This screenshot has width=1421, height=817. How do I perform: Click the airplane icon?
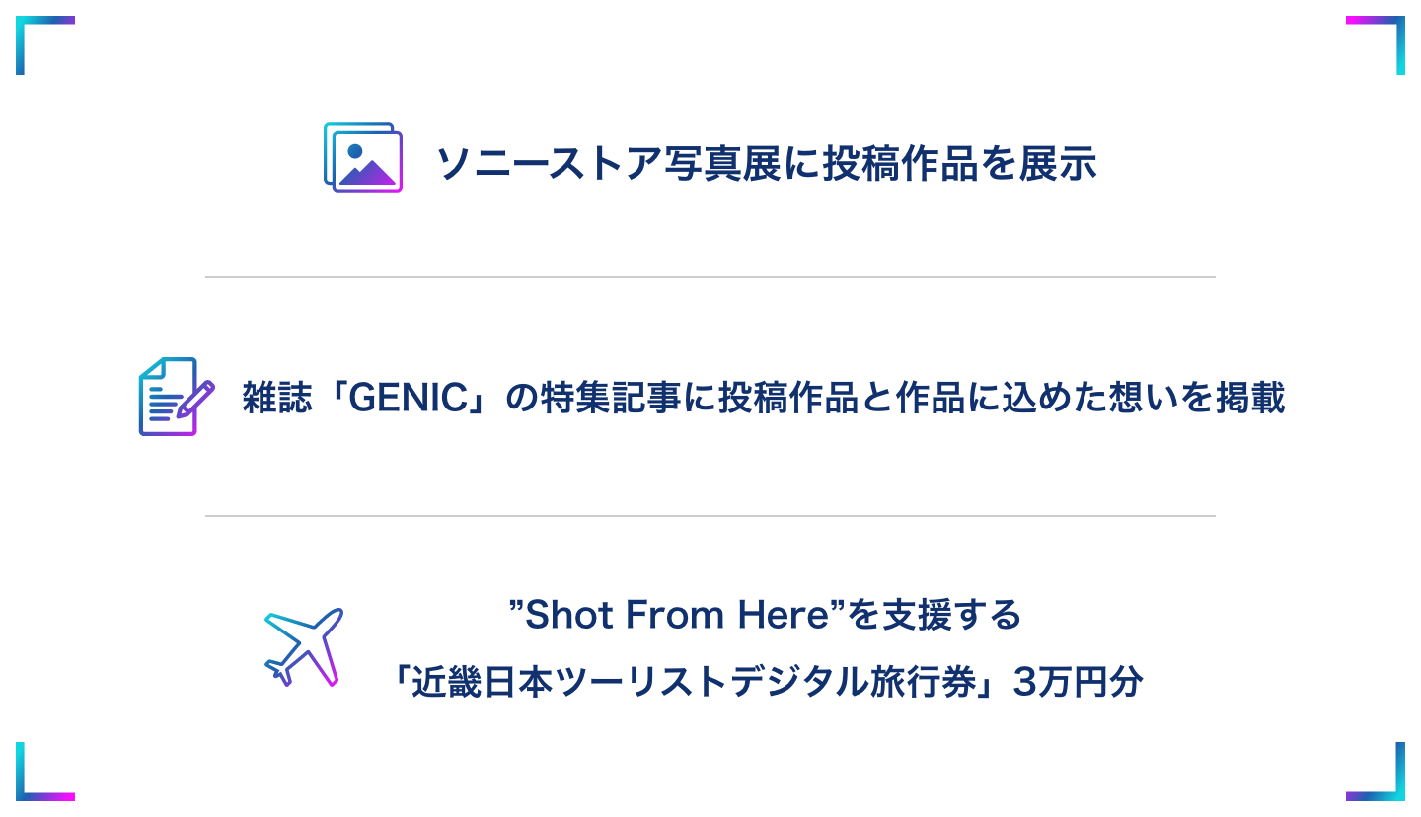[303, 646]
